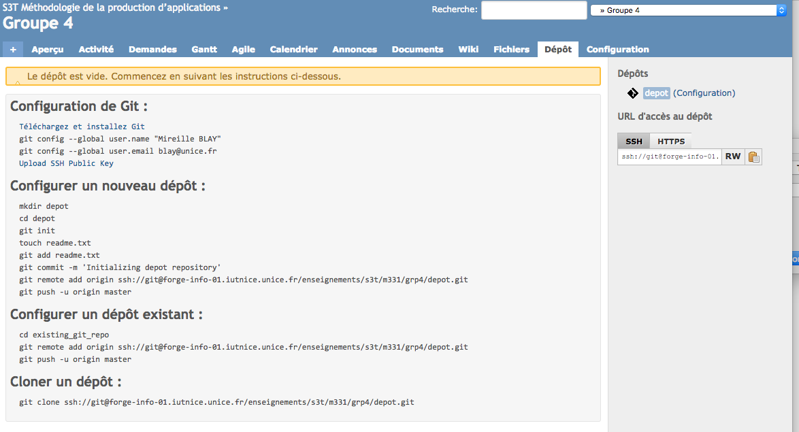The height and width of the screenshot is (432, 799).
Task: Open the Groupe 4 project dropdown
Action: pos(688,10)
